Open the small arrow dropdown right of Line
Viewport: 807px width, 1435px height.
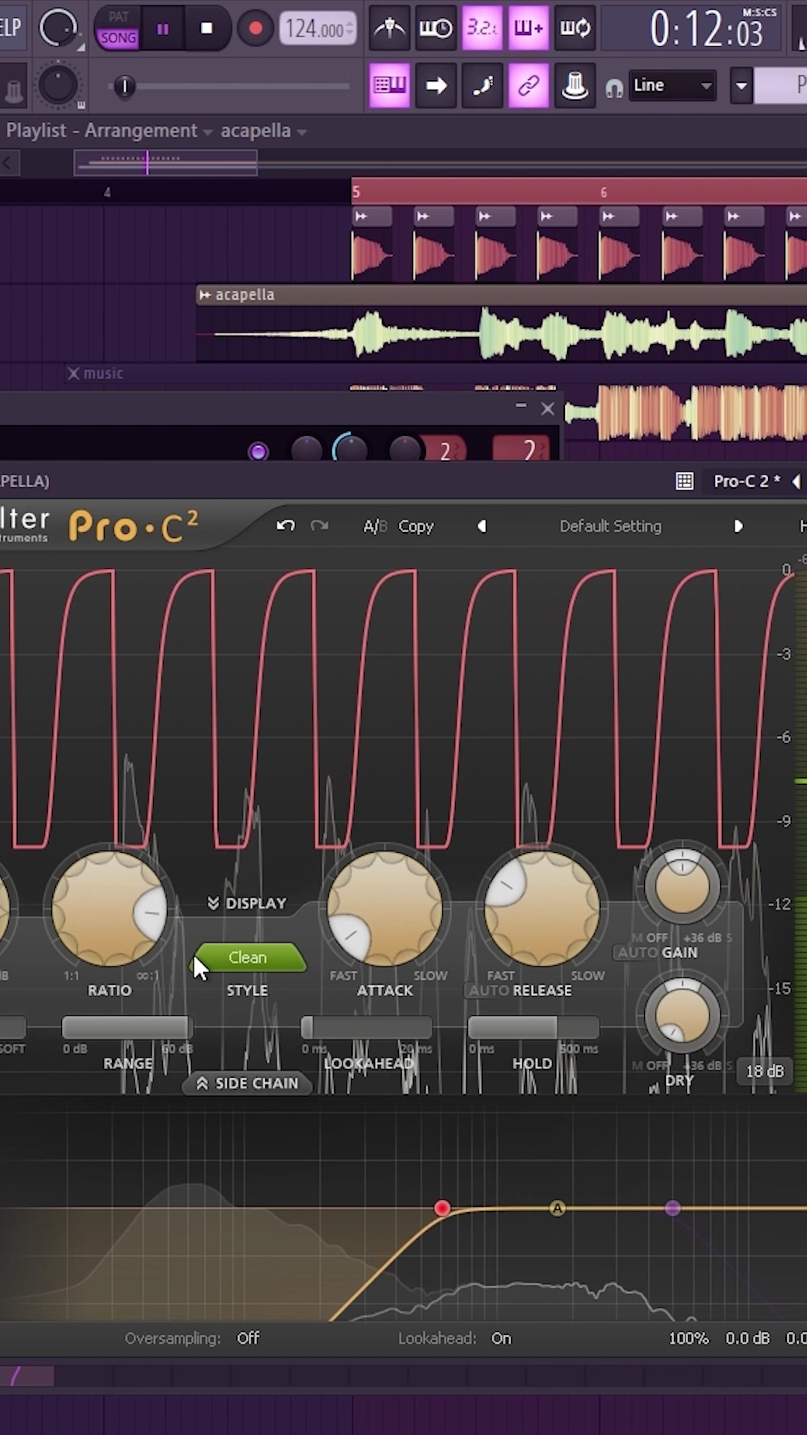(741, 85)
